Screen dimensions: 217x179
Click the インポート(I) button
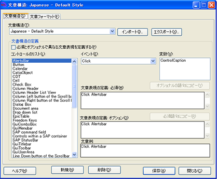tap(133, 32)
